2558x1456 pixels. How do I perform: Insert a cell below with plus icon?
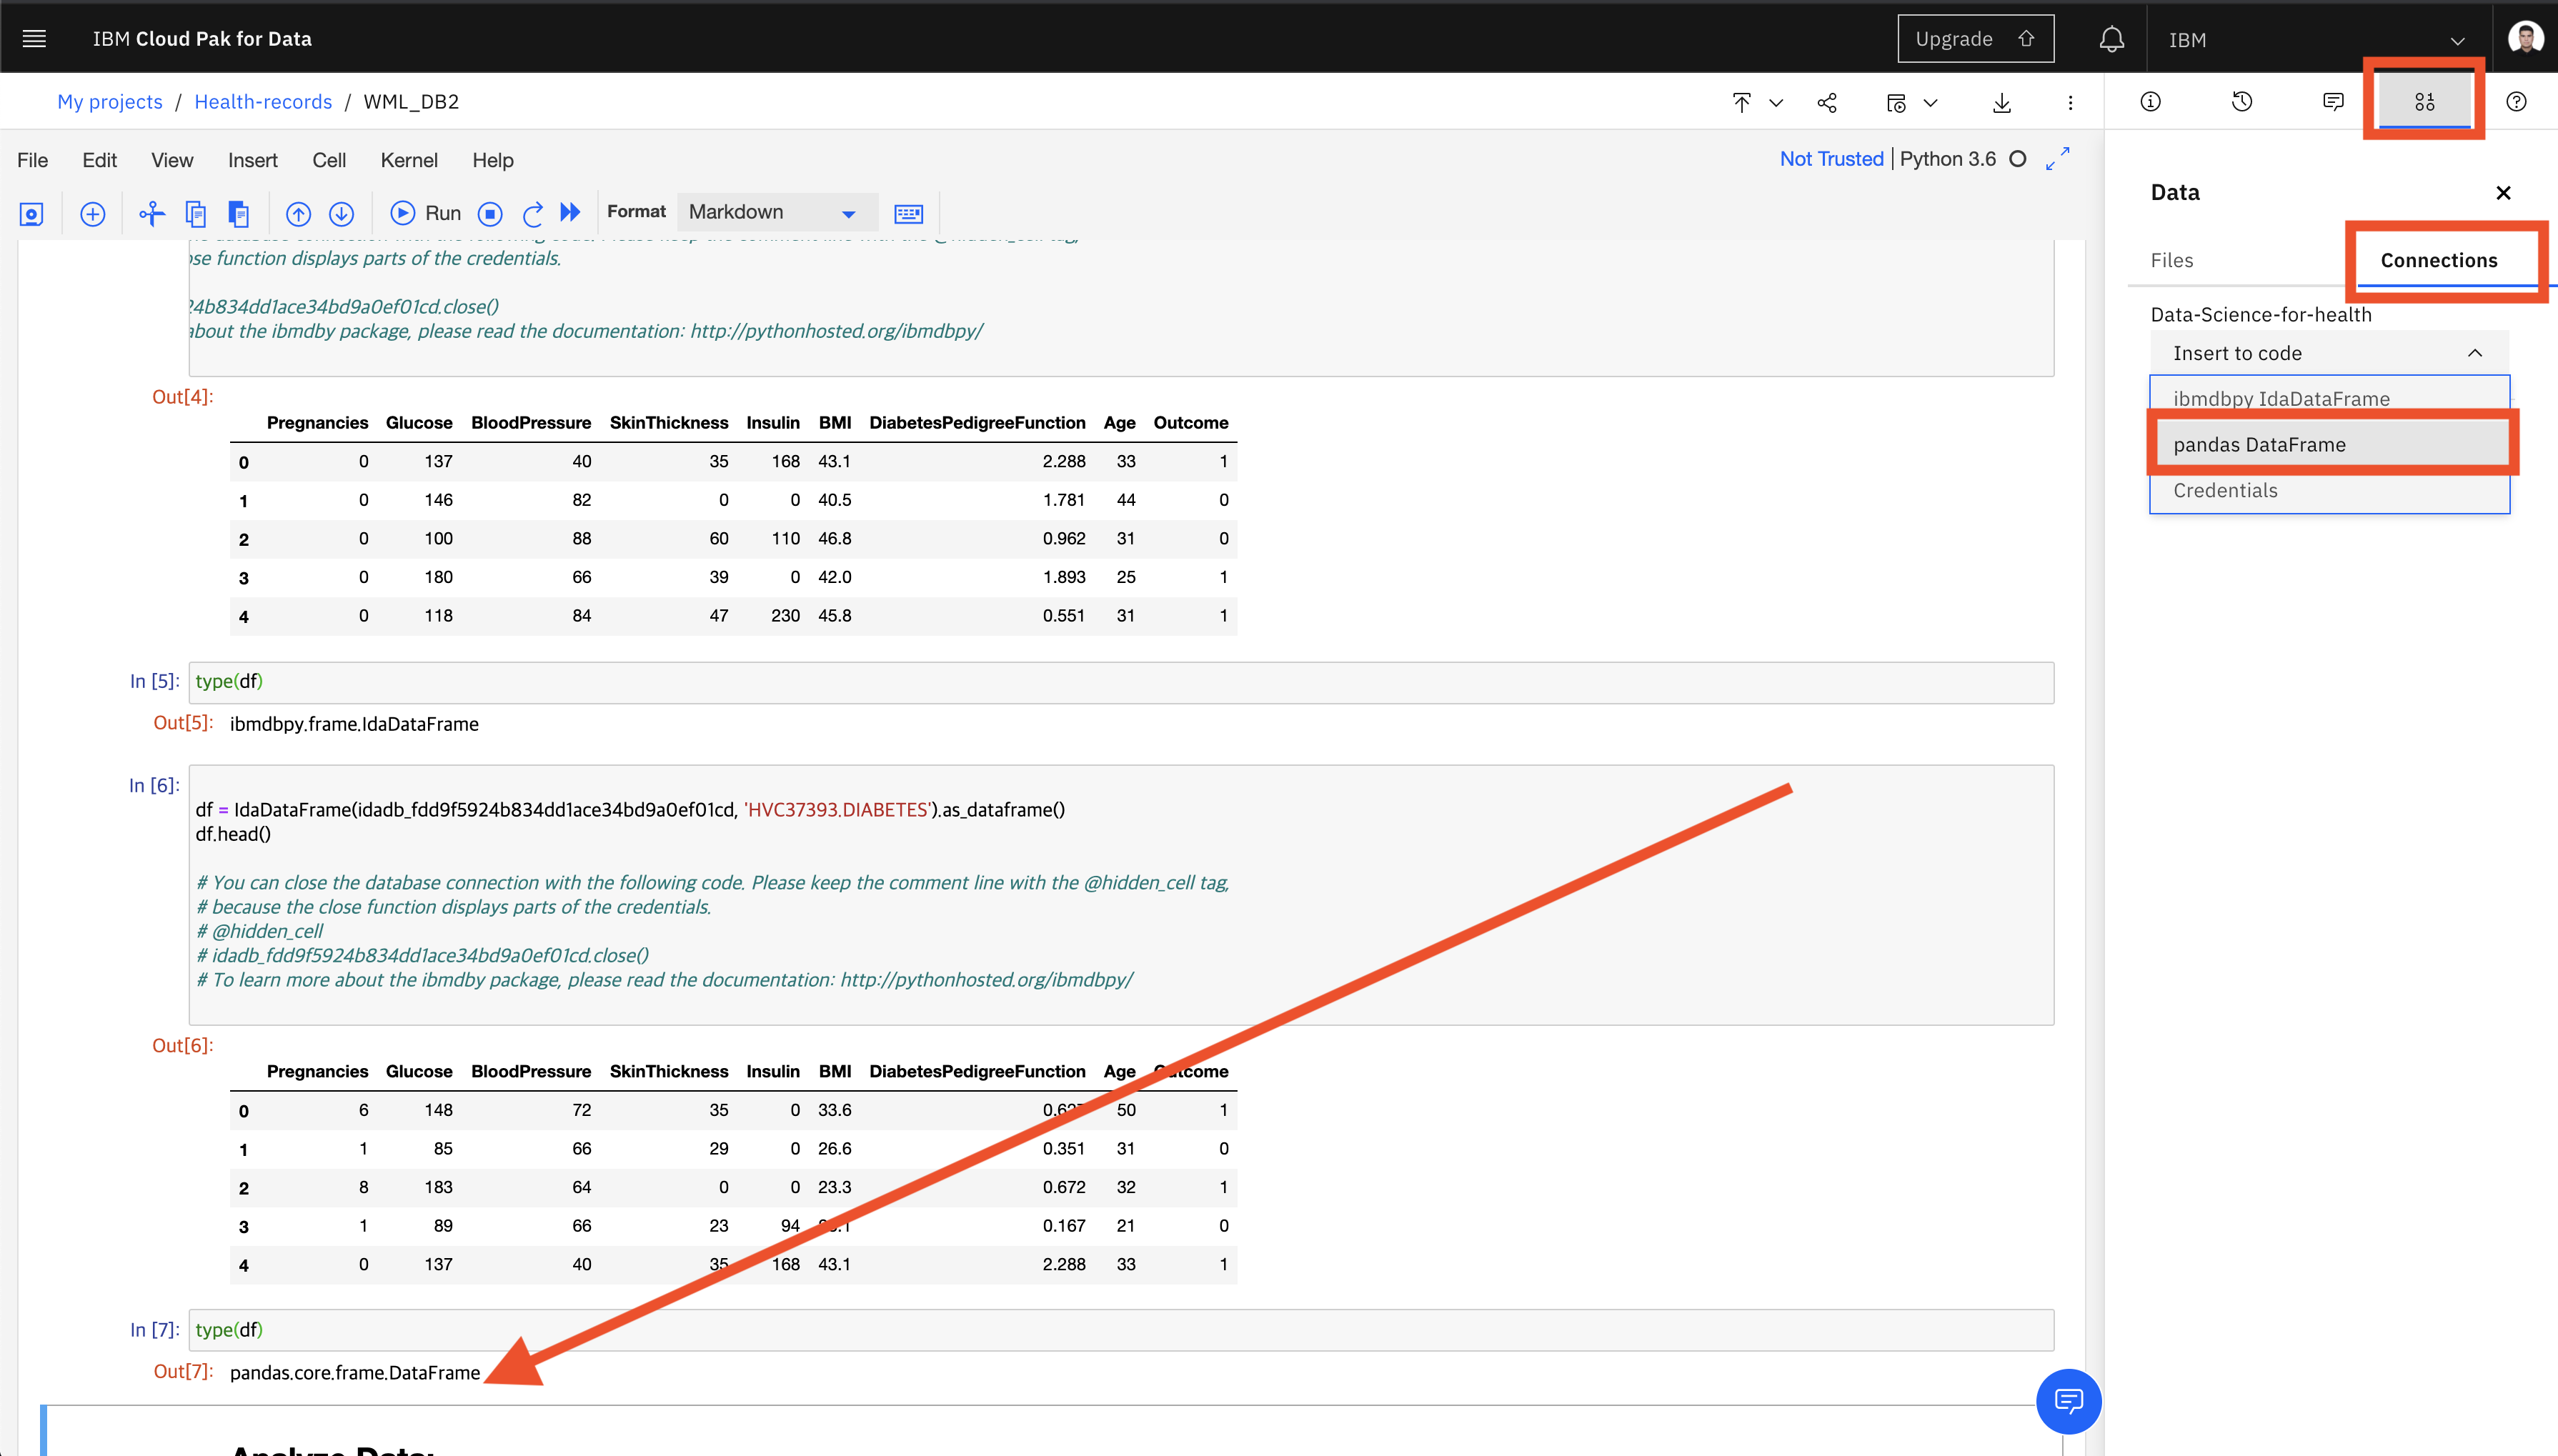click(93, 213)
